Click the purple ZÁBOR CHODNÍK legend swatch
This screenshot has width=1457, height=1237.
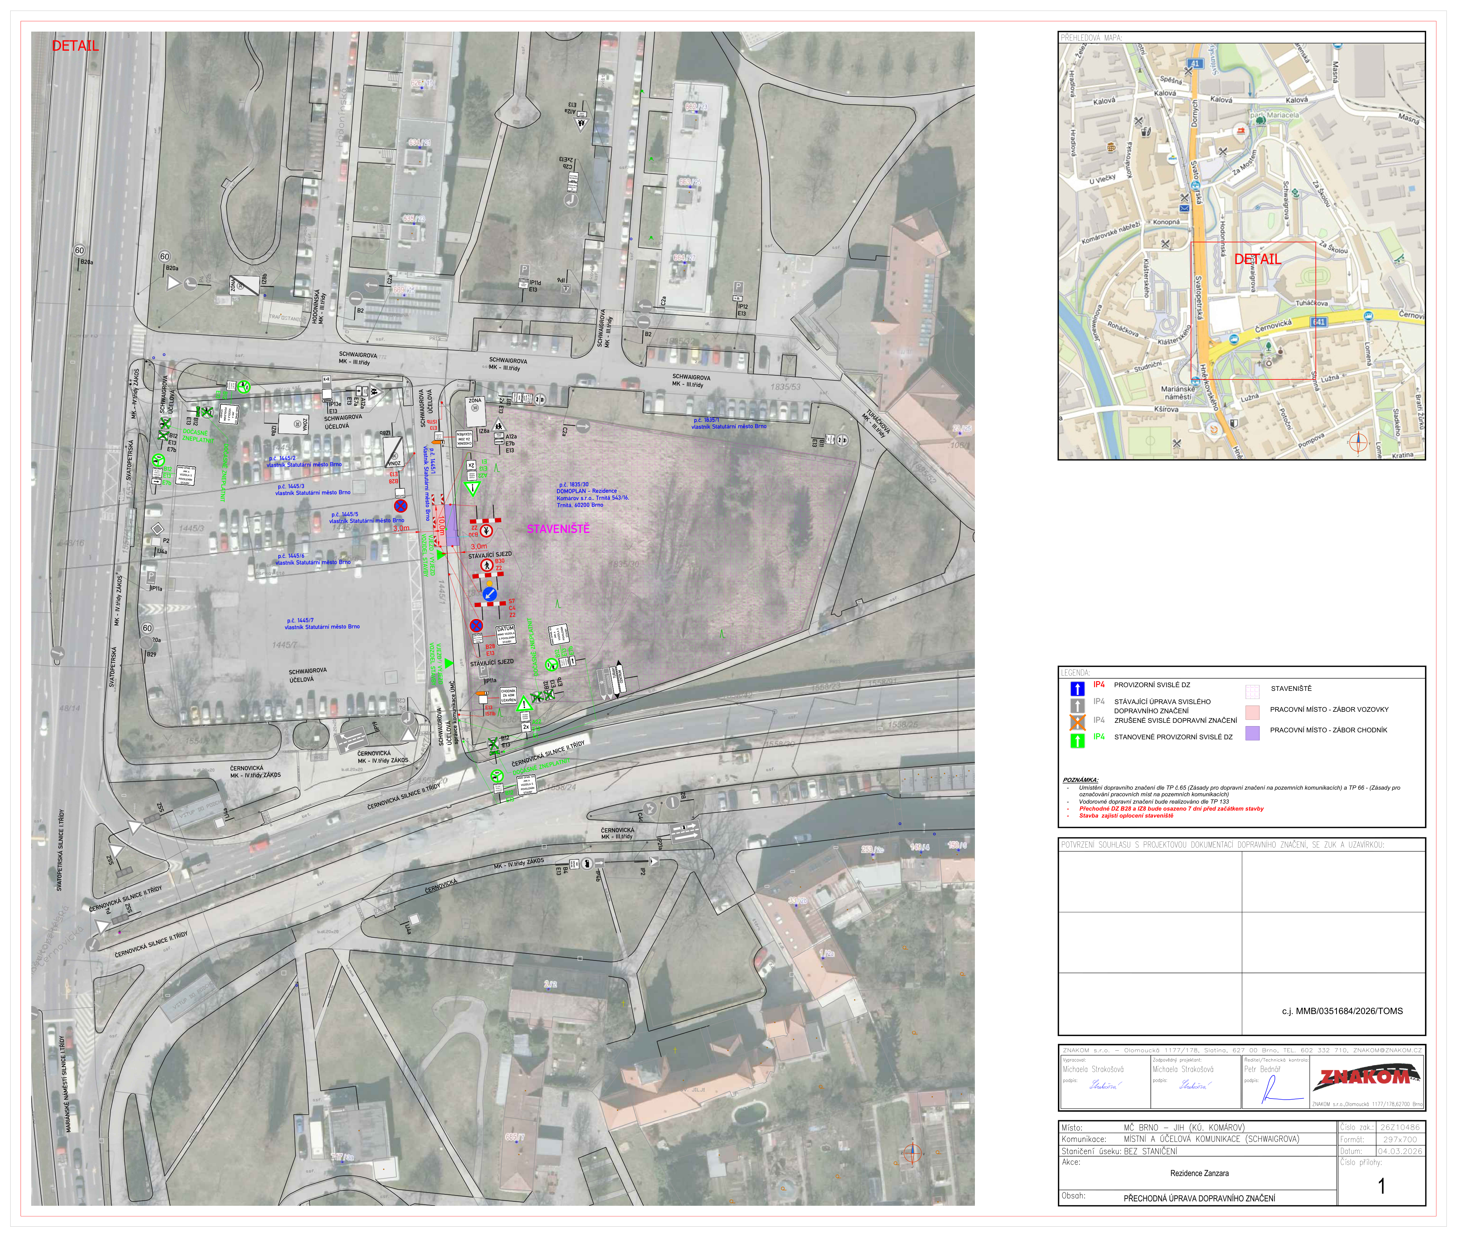coord(1252,732)
